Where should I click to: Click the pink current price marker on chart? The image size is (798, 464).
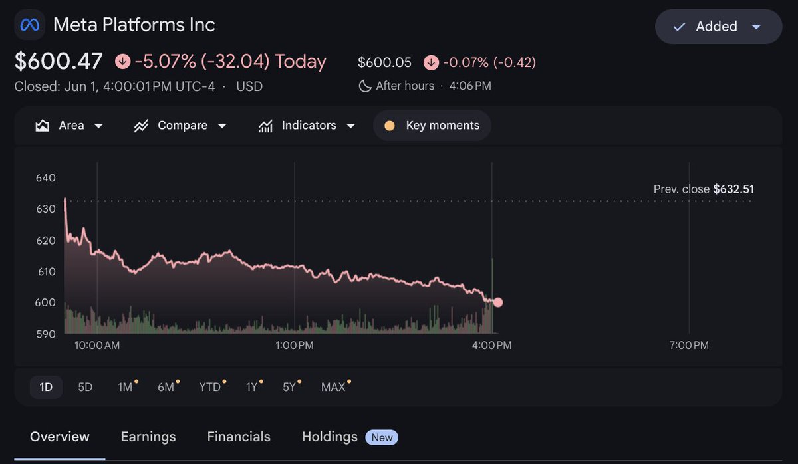[498, 302]
